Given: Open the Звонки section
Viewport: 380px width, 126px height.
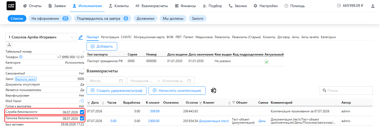Looking at the screenshot, I should click(x=238, y=6).
